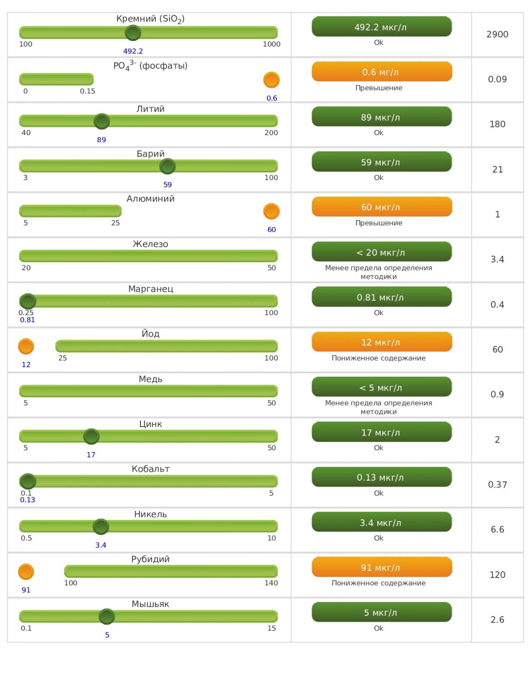The height and width of the screenshot is (686, 531).
Task: Click the Никель slider knob at 3.4
Action: [x=101, y=527]
